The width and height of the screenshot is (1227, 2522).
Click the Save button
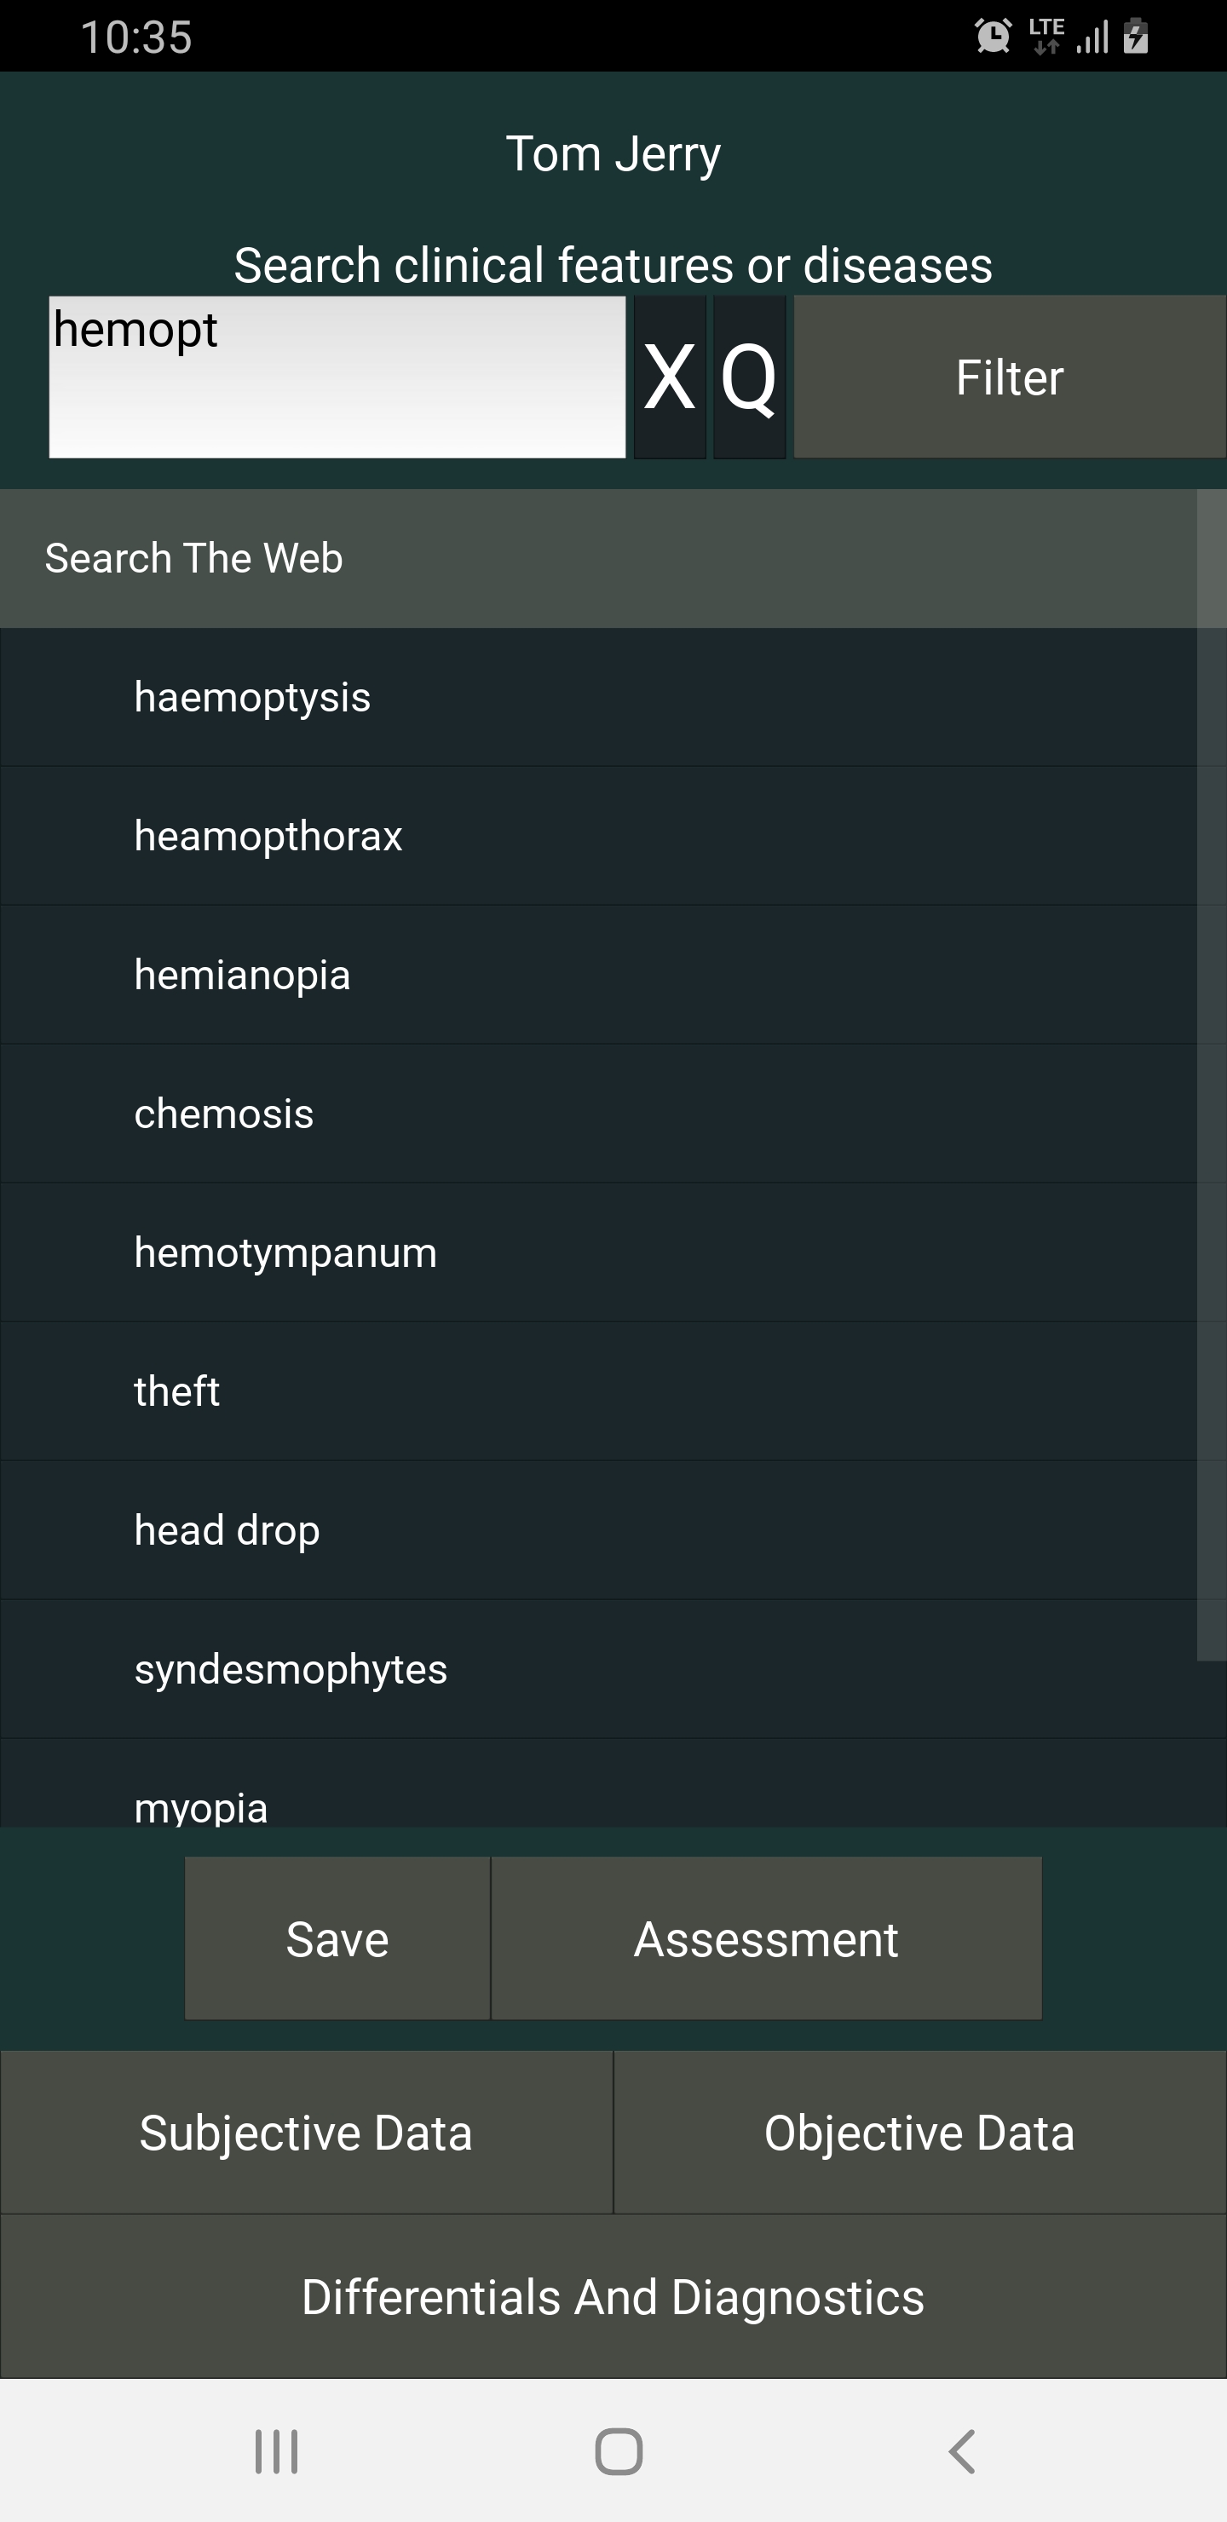click(337, 1938)
